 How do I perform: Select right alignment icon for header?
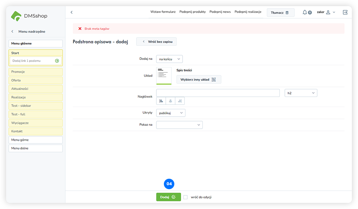click(180, 101)
